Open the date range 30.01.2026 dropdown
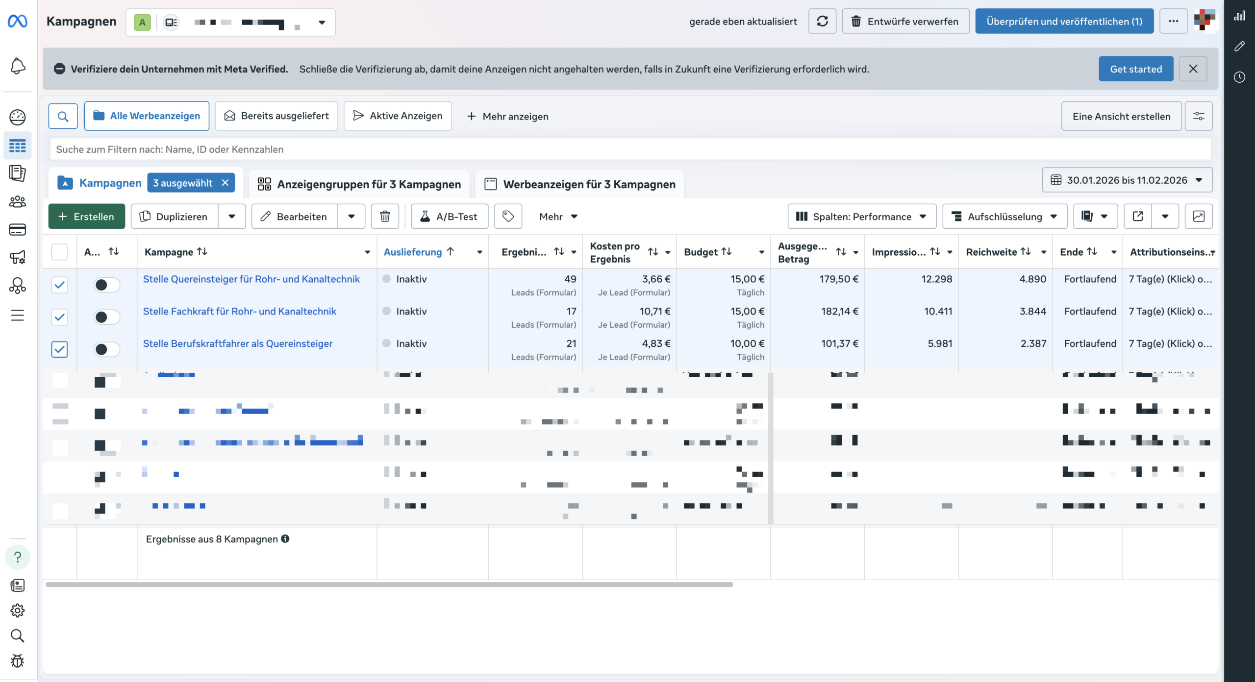This screenshot has width=1255, height=682. click(x=1127, y=180)
